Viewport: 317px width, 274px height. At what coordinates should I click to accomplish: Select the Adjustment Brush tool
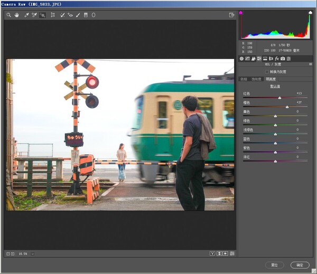click(x=78, y=15)
